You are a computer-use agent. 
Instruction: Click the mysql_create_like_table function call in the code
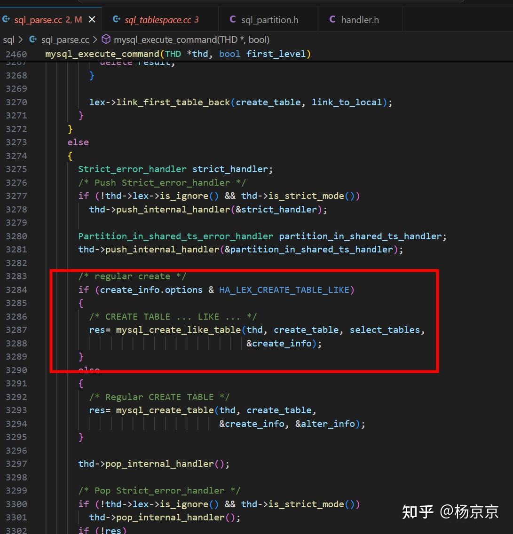[178, 330]
